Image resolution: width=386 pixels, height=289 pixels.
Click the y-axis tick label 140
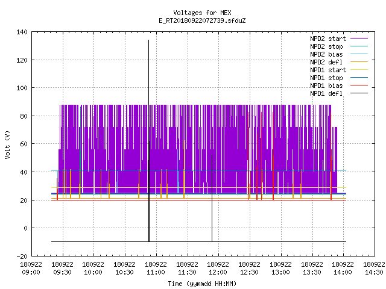point(22,32)
